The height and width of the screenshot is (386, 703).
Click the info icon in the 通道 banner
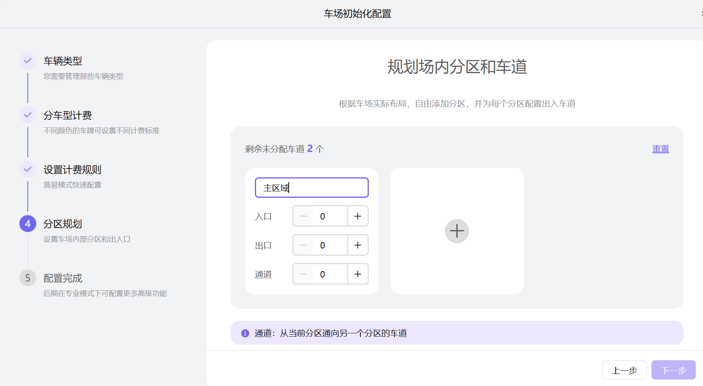tap(245, 333)
